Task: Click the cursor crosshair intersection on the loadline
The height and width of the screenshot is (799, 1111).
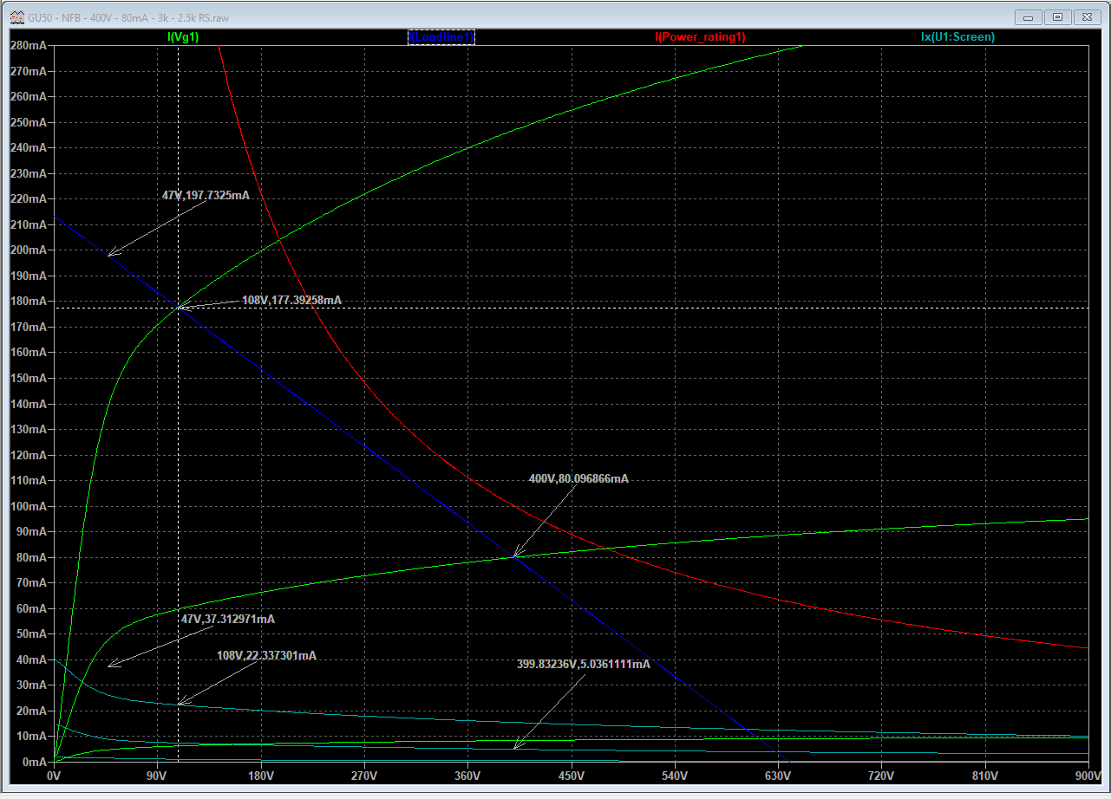Action: pyautogui.click(x=179, y=308)
